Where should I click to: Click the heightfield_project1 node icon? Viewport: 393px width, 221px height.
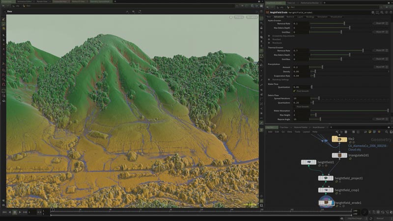pos(326,178)
